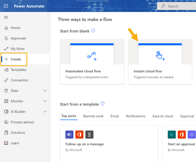Click 'By Microsoft' under Follow up on a message
The height and width of the screenshot is (162, 196).
click(x=74, y=150)
